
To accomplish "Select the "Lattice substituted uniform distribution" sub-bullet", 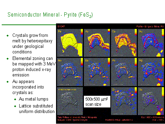I will click(x=37, y=108).
